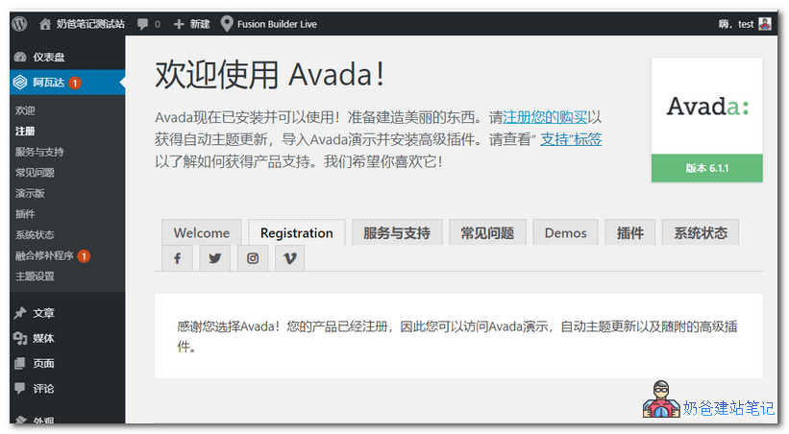Open the Twitter social tab icon
789x434 pixels.
click(x=215, y=258)
